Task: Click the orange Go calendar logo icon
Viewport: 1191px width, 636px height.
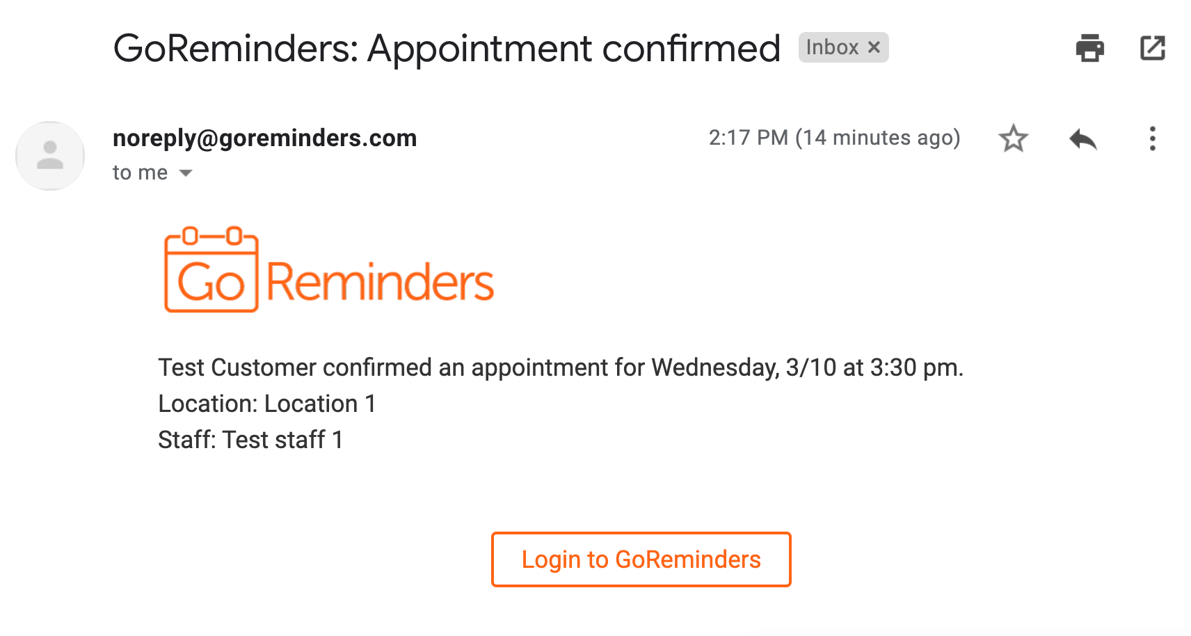Action: [x=211, y=269]
